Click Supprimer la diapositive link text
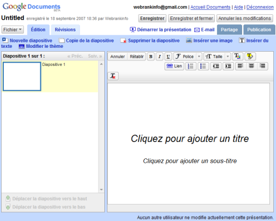Viewport: 276px width, 221px height. 154,41
